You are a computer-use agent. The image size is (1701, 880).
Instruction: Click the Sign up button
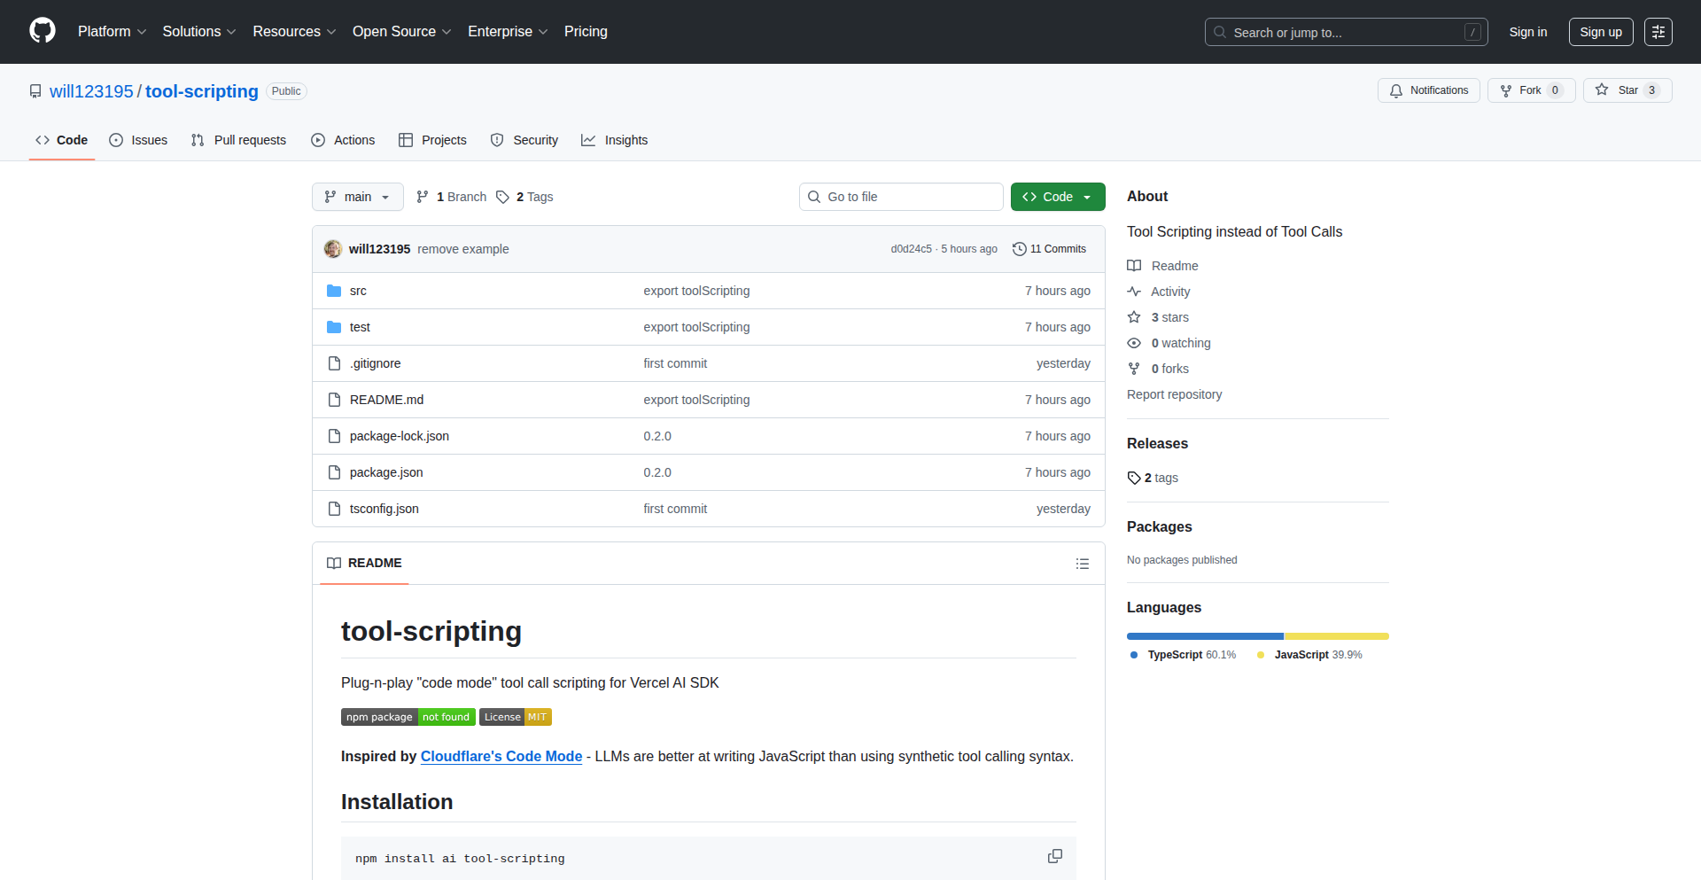(1601, 32)
